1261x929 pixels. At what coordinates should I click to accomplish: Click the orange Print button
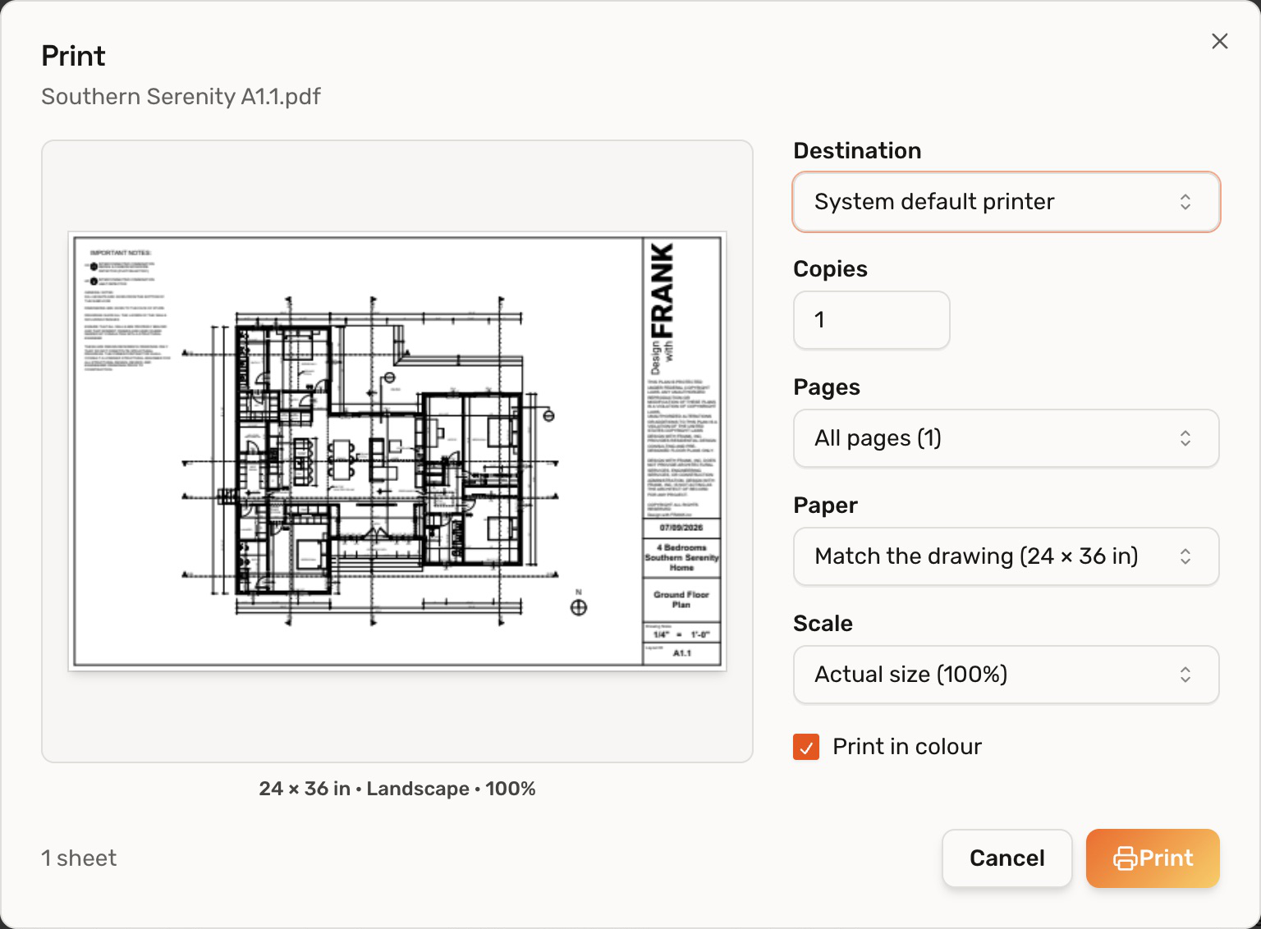pos(1153,858)
